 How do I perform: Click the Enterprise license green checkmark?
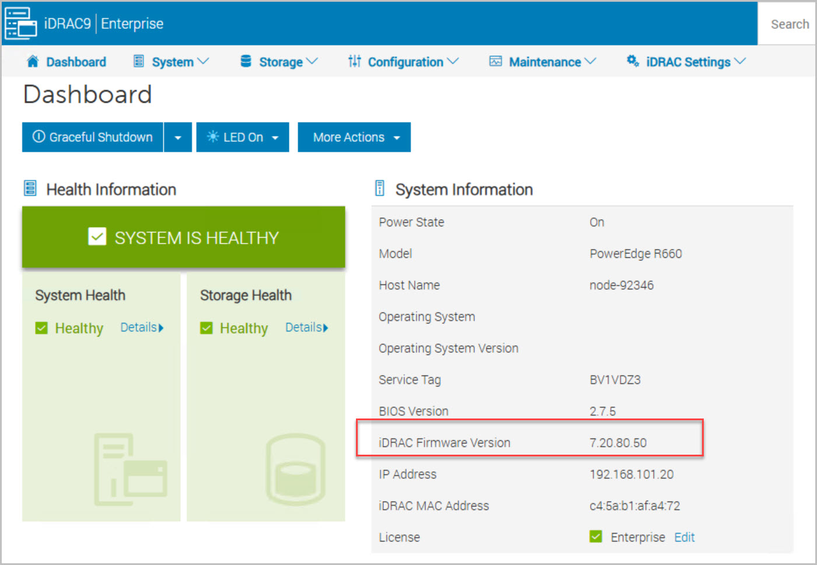596,536
